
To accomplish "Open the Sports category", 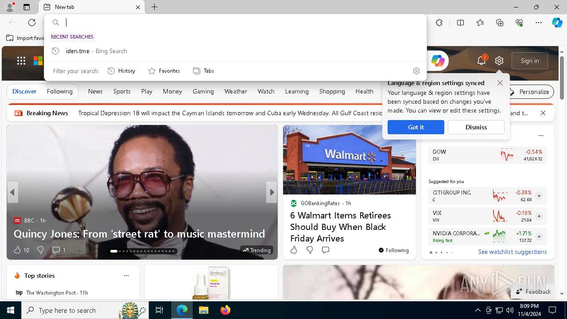I will [x=122, y=92].
